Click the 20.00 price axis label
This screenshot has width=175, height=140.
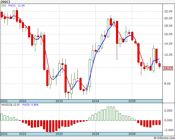(x=168, y=18)
